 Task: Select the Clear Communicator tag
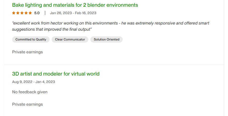click(x=70, y=39)
